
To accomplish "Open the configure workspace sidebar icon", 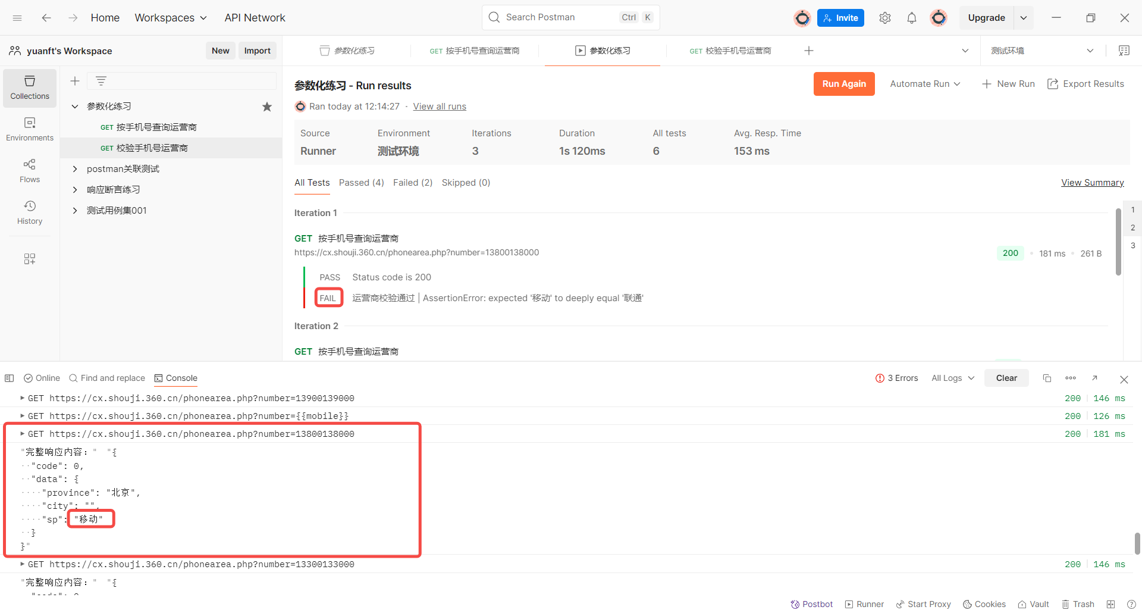I will click(x=30, y=259).
